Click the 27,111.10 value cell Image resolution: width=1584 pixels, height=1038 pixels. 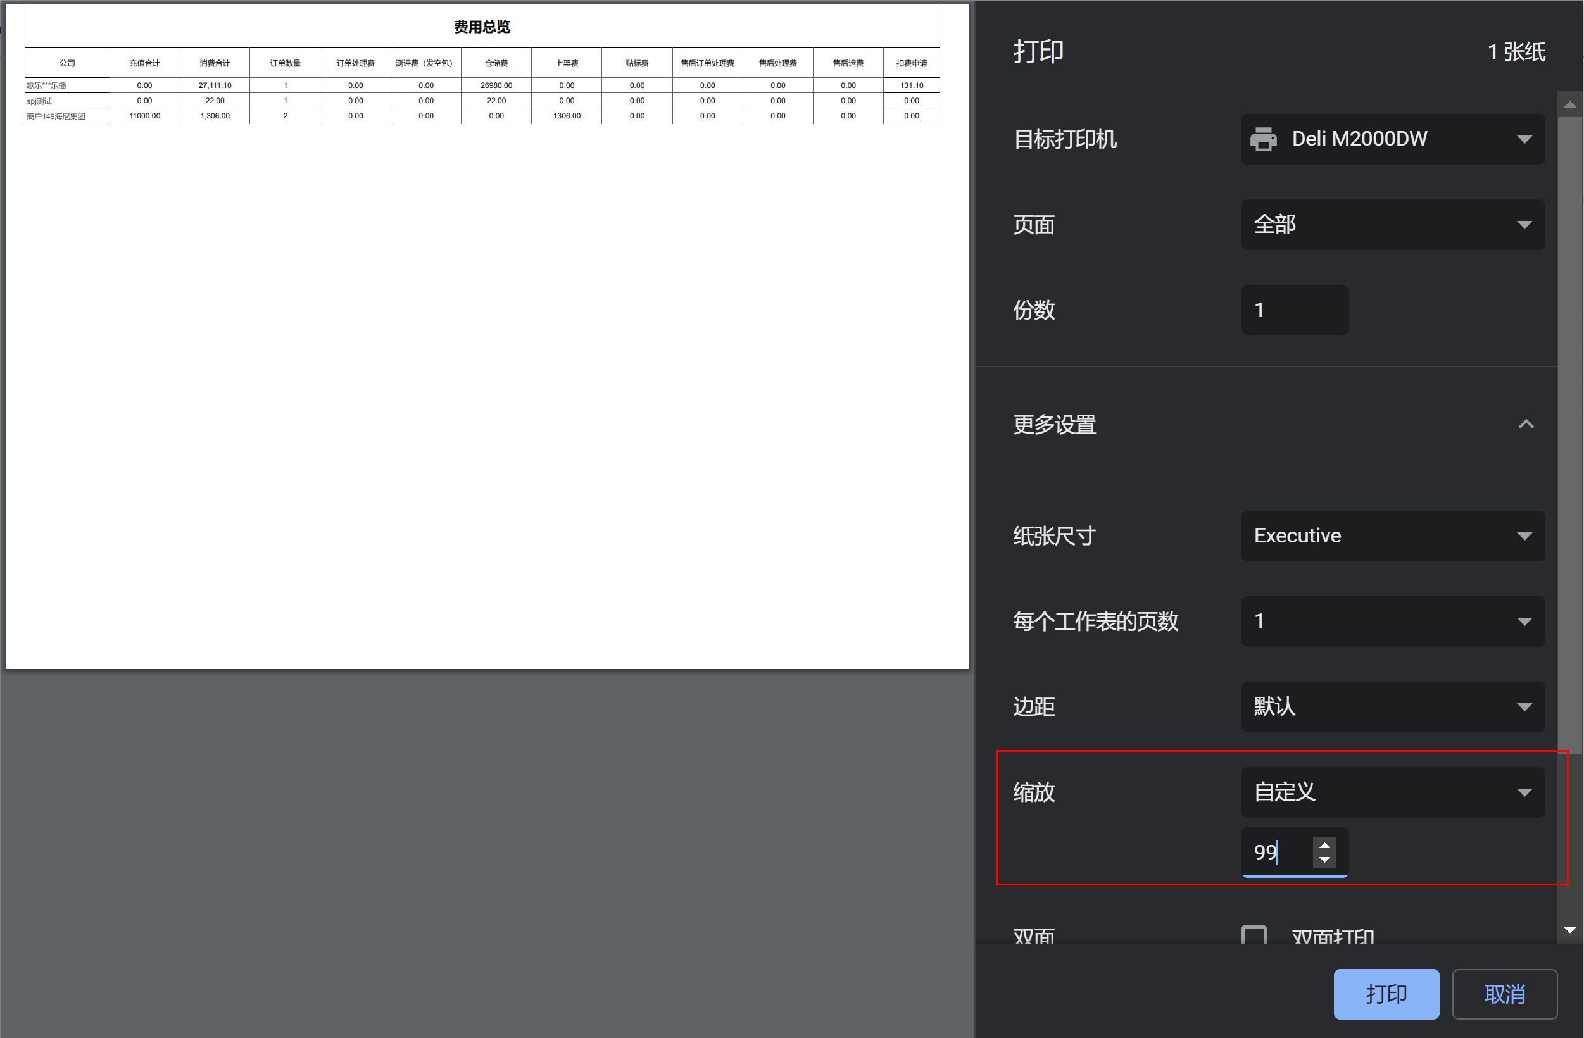[215, 85]
